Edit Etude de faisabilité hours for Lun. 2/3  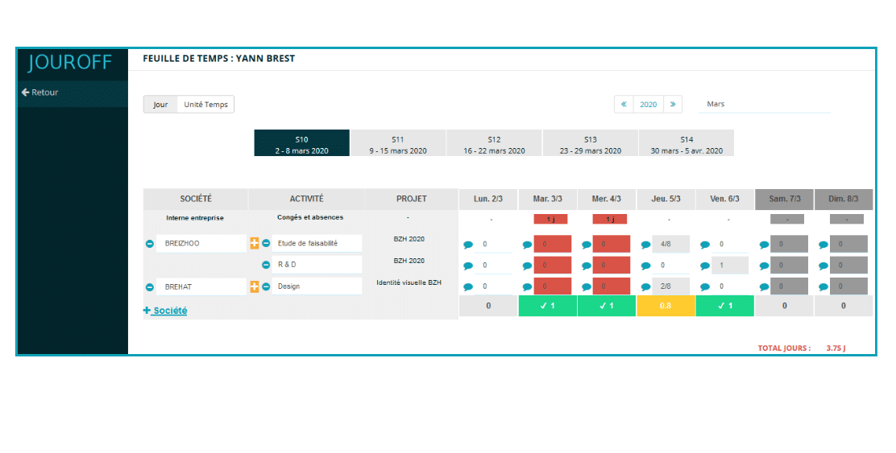494,244
